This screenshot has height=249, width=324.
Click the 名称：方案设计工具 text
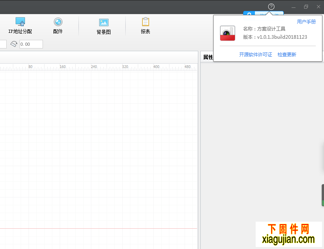pos(264,29)
